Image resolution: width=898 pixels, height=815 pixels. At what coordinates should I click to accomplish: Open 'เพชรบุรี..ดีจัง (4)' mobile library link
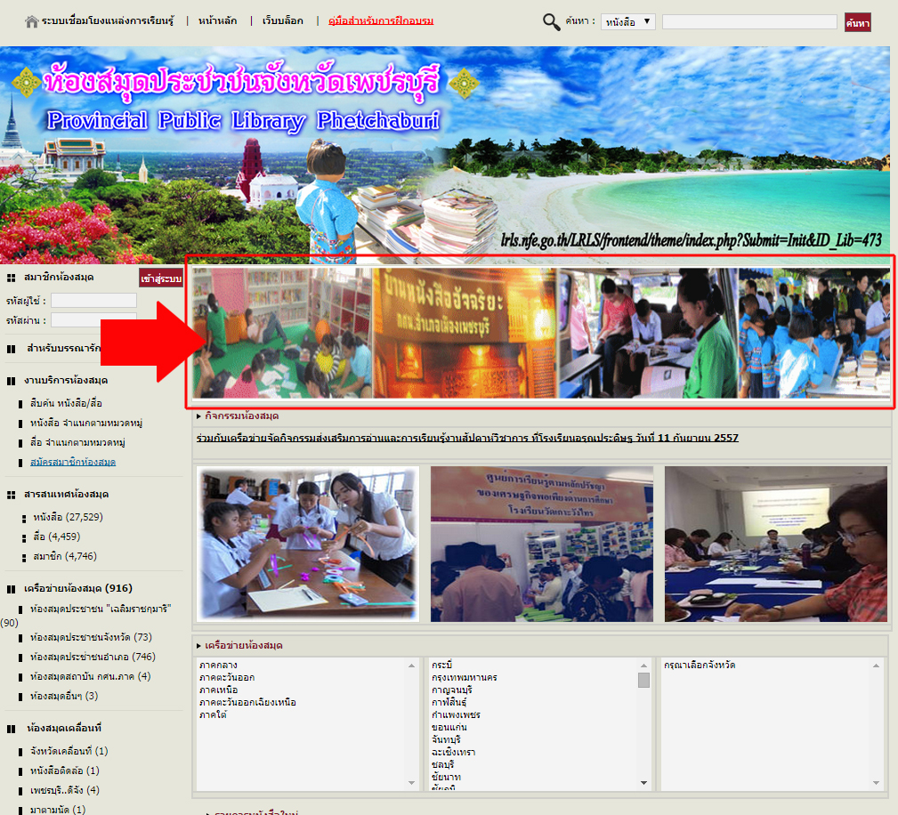pos(65,790)
